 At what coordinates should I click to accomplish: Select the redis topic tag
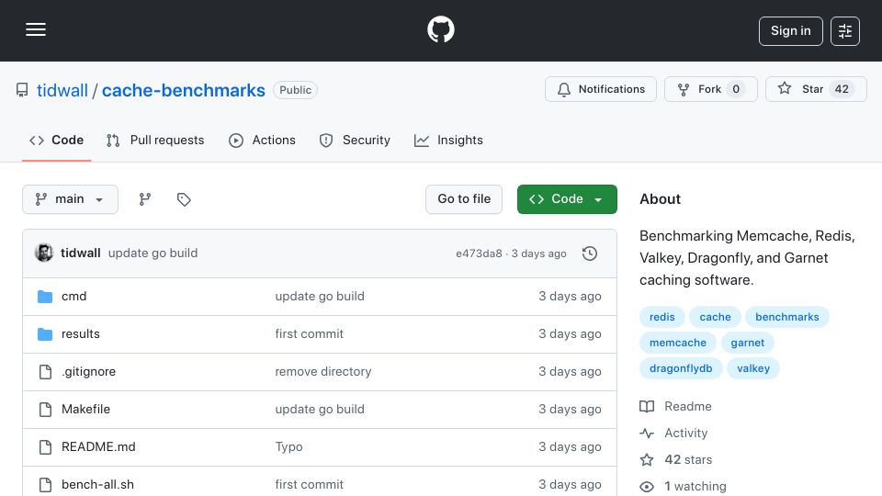click(x=662, y=317)
